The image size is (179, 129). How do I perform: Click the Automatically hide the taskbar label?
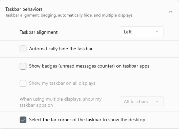61,49
